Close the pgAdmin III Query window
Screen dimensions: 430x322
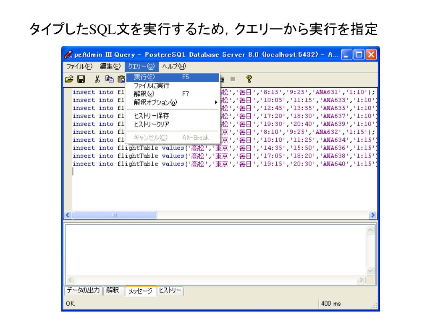click(x=371, y=55)
